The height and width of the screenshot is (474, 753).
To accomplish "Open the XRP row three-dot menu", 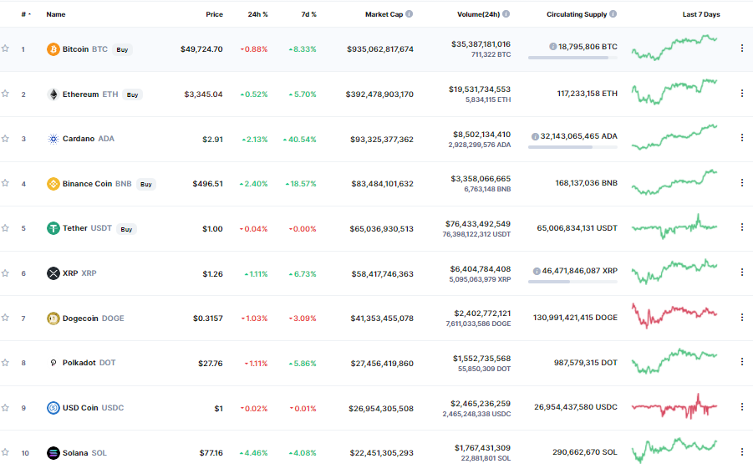I will point(742,272).
